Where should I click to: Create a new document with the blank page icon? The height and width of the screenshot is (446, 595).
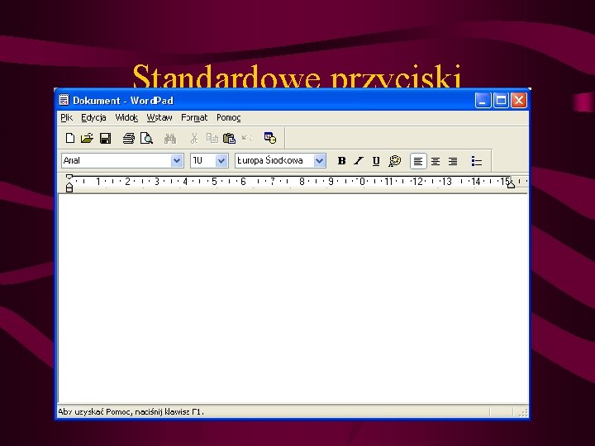tap(69, 138)
